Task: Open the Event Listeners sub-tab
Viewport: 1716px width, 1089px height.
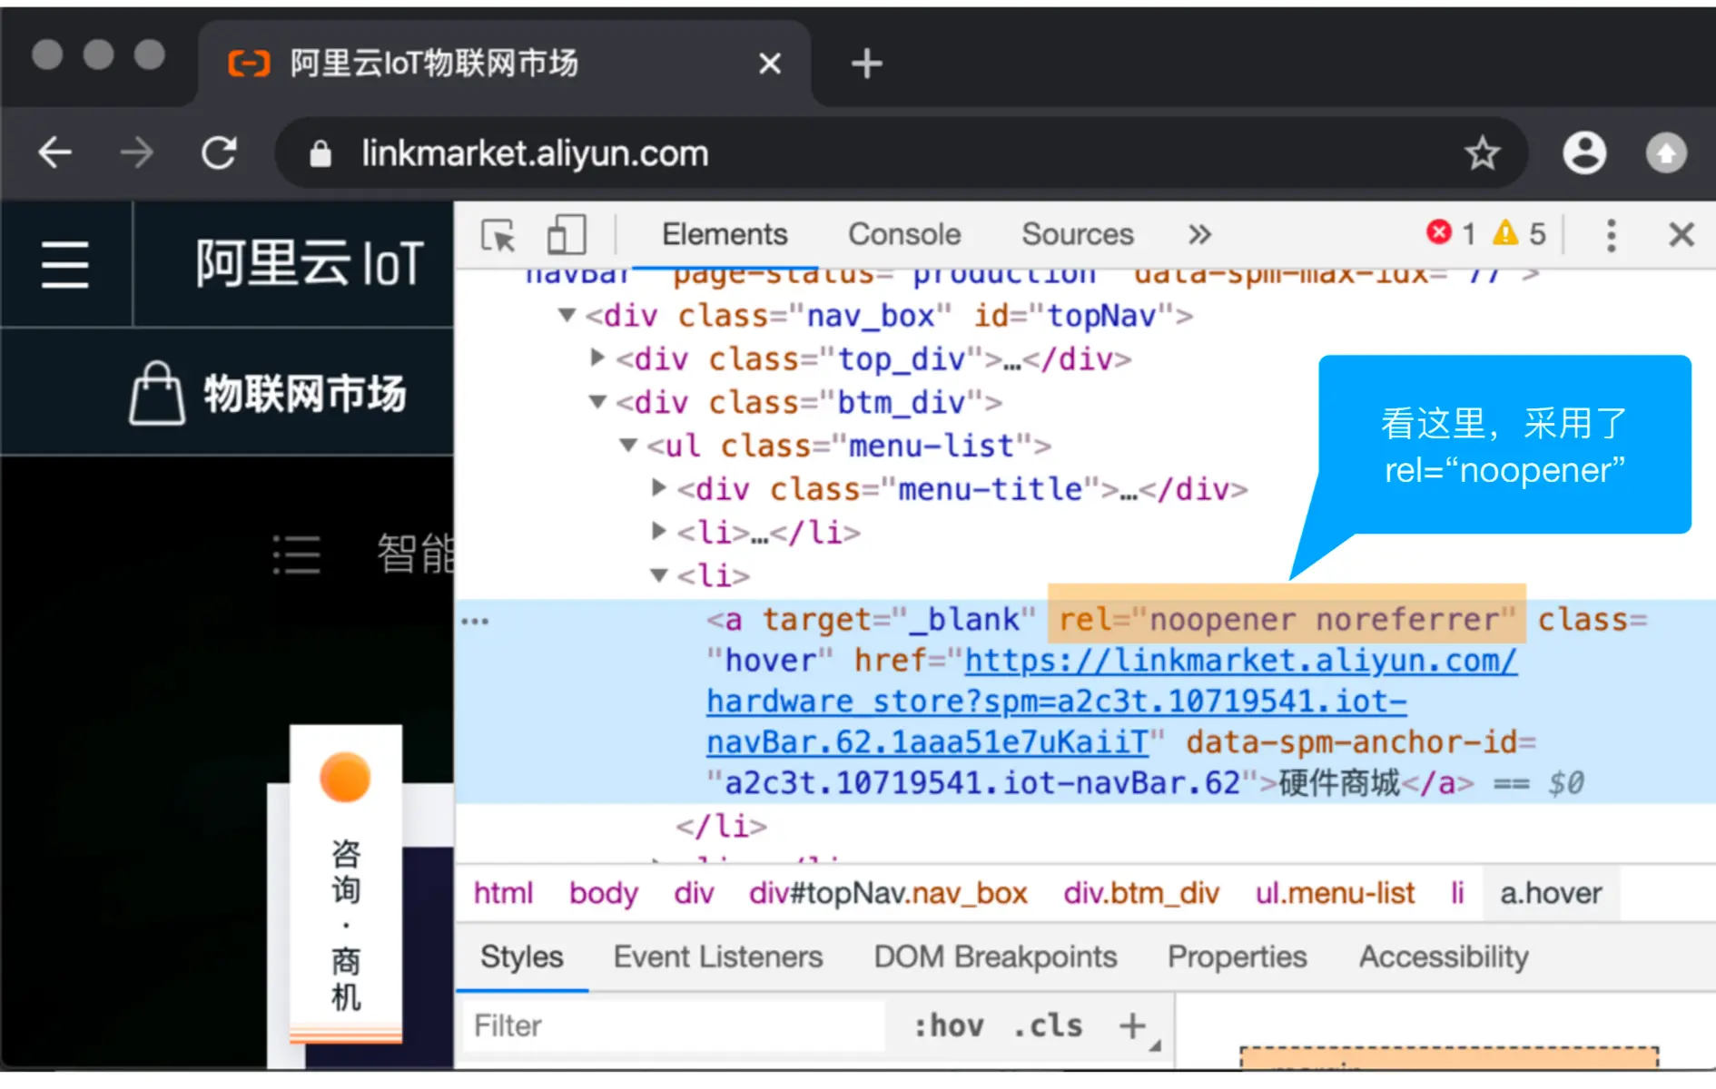Action: click(x=718, y=957)
